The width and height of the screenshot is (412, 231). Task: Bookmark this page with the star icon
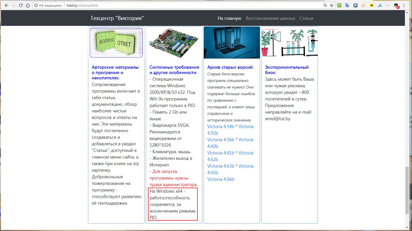pos(332,5)
